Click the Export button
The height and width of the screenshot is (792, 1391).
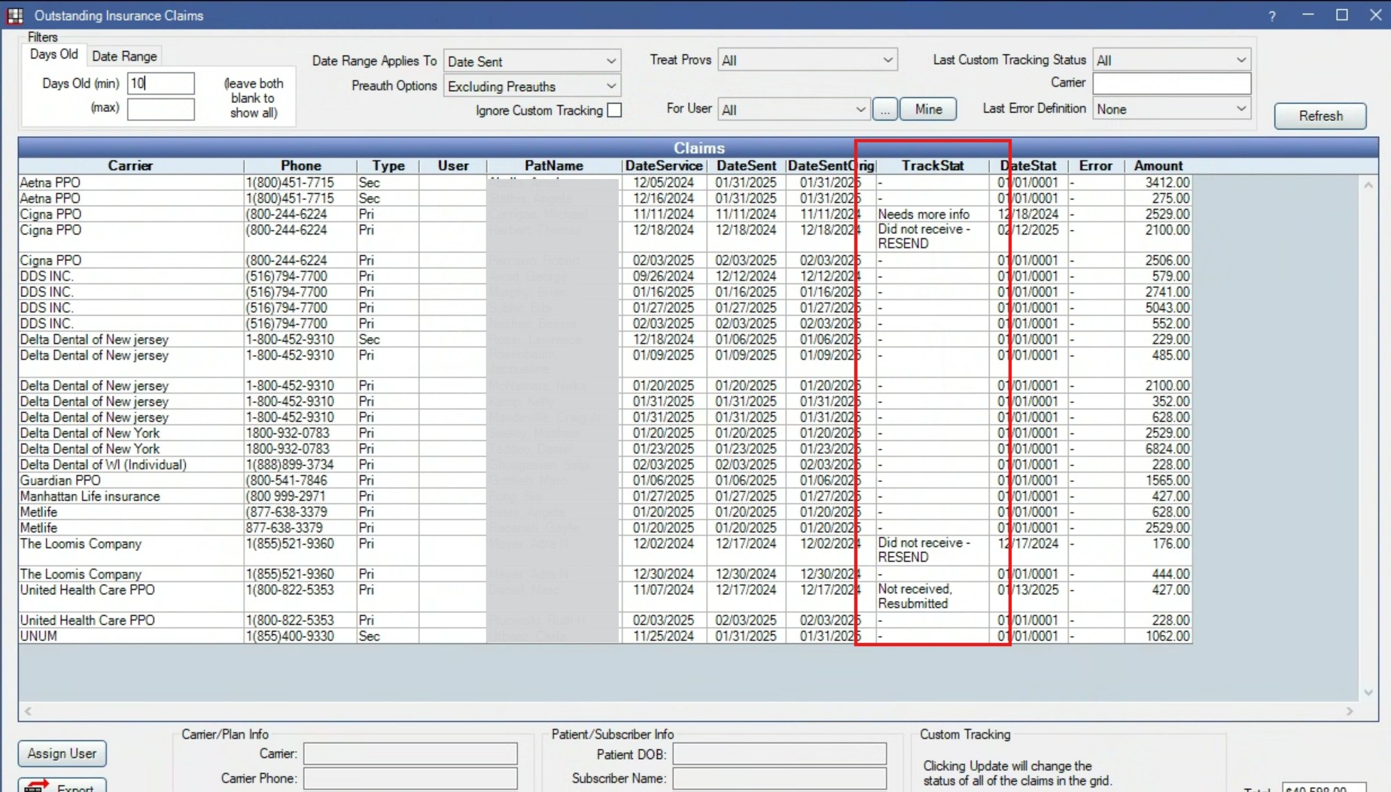[x=62, y=784]
